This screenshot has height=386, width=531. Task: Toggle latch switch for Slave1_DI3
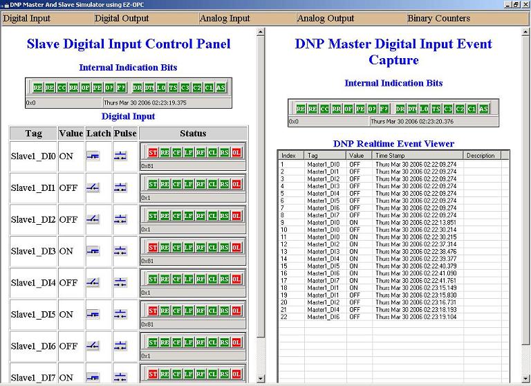93,251
